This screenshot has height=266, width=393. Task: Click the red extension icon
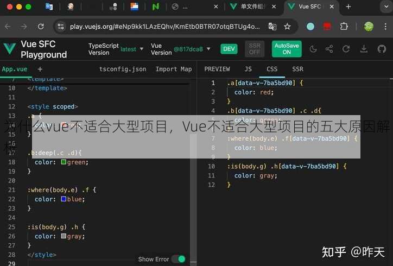pos(327,26)
